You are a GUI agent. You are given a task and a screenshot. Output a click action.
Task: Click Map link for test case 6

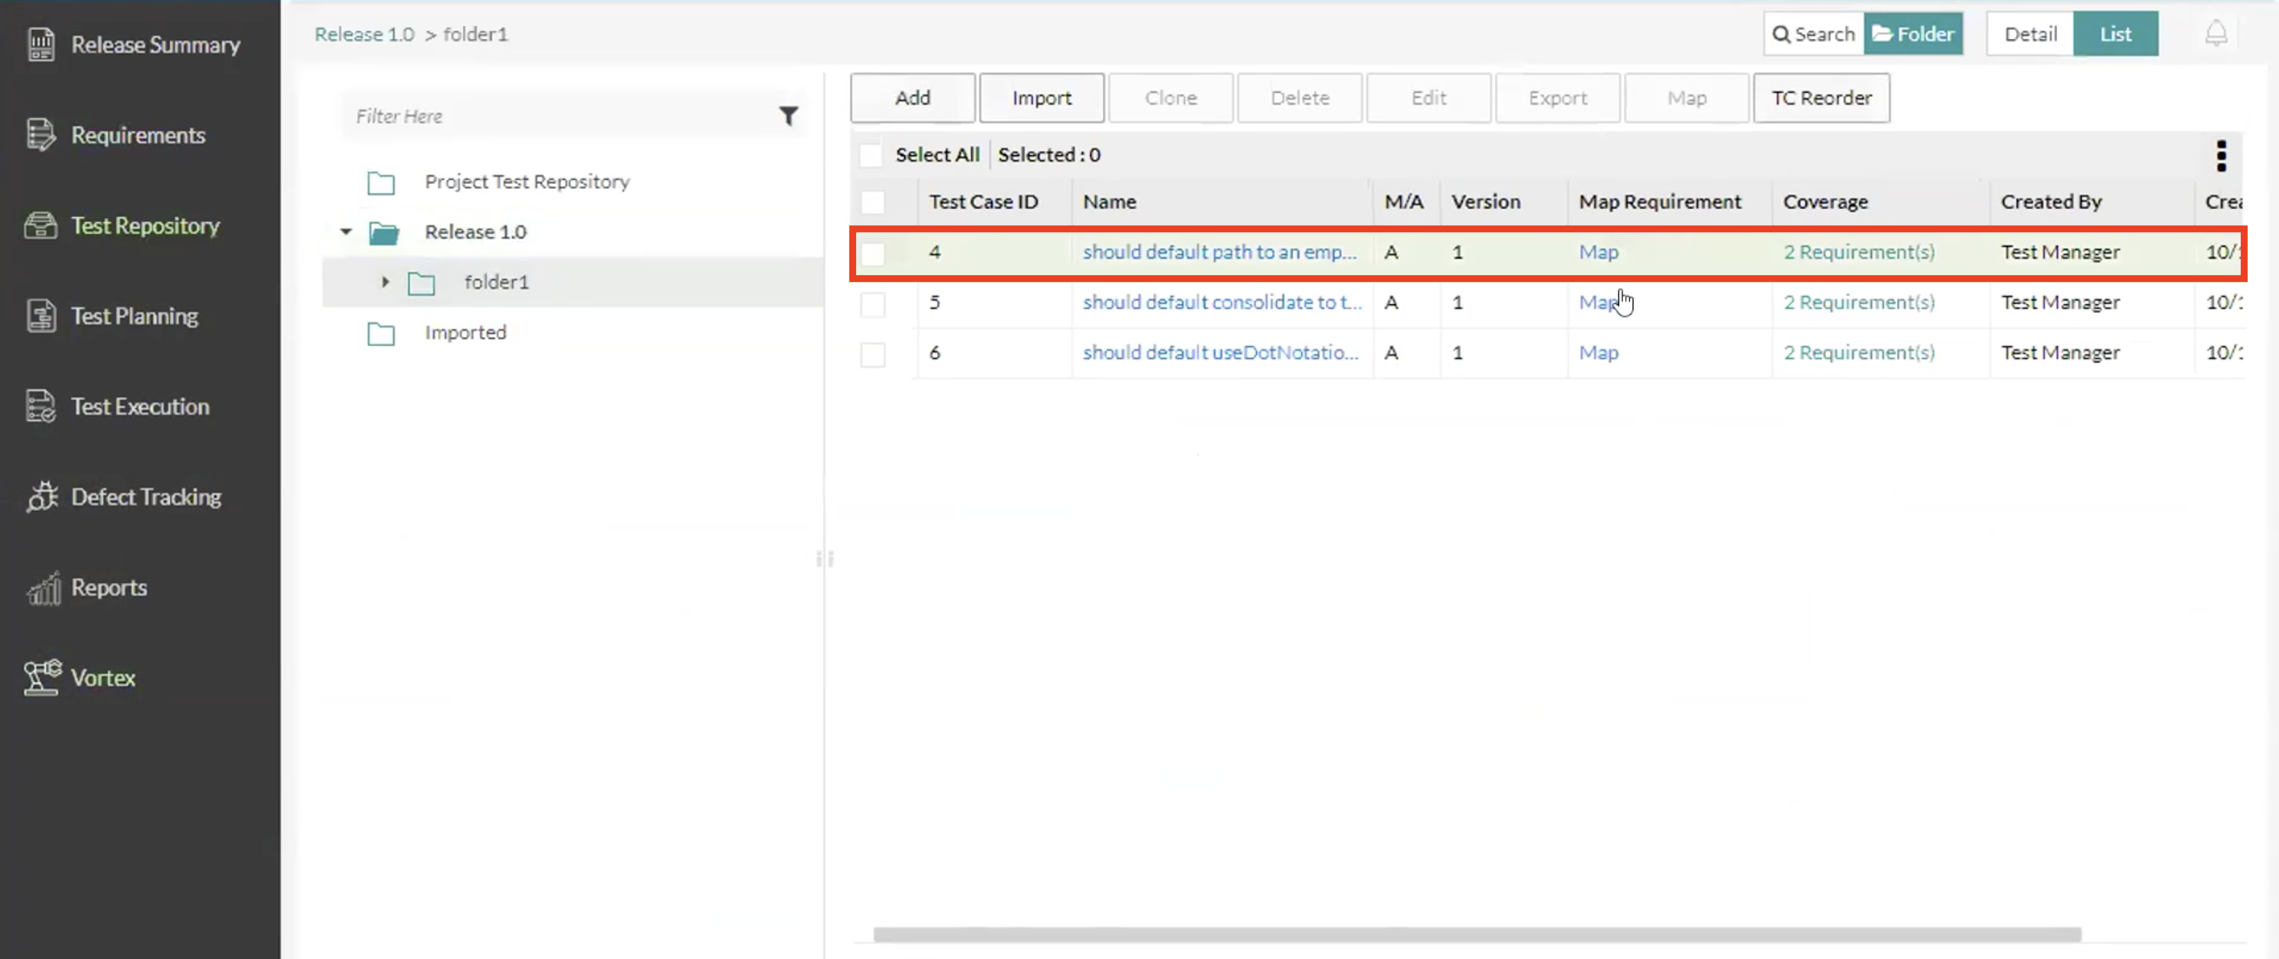pyautogui.click(x=1599, y=353)
